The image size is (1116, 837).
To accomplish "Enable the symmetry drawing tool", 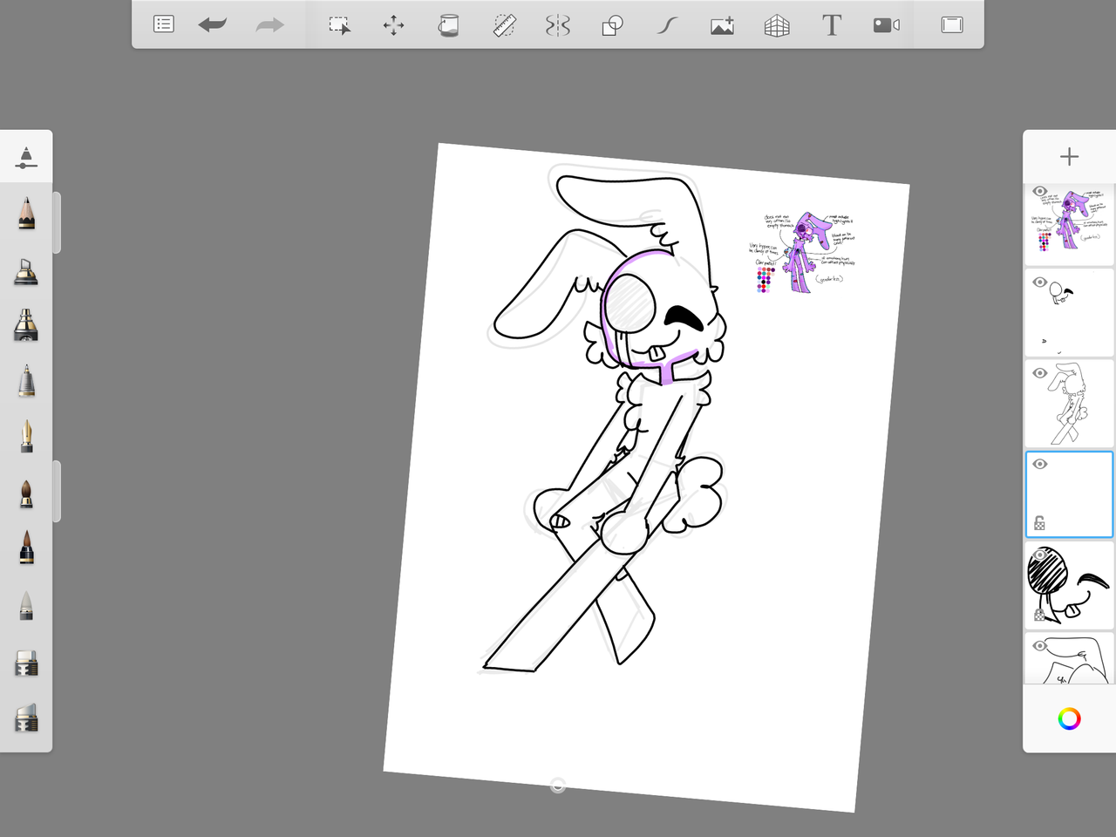I will [558, 25].
